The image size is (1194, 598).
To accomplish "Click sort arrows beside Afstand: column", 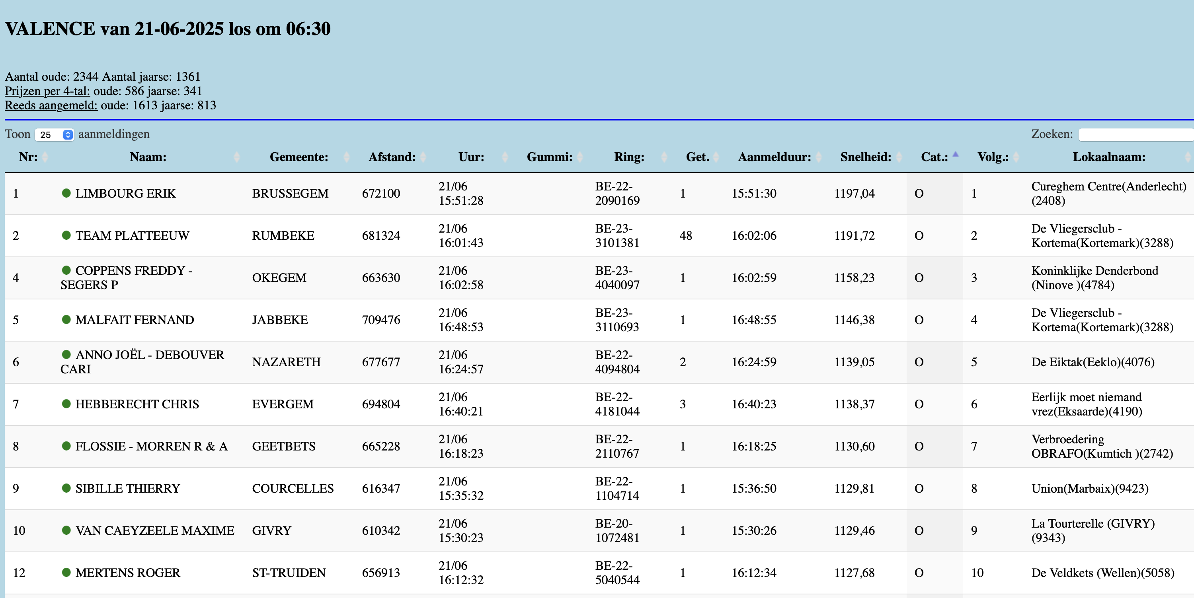I will [423, 157].
